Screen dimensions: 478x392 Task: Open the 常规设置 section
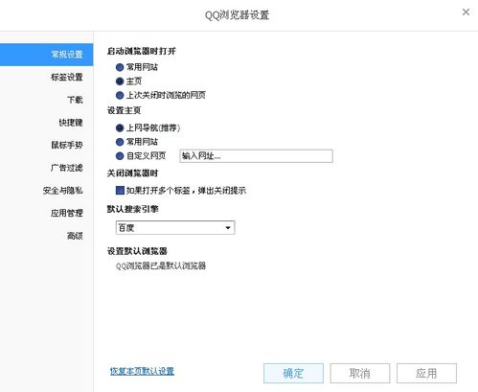click(x=47, y=55)
